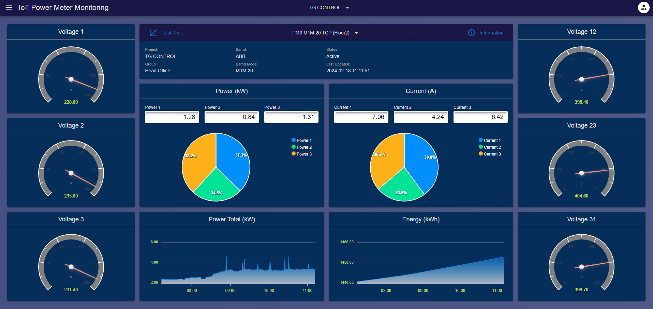Open the hamburger navigation menu
The height and width of the screenshot is (309, 653).
(9, 8)
